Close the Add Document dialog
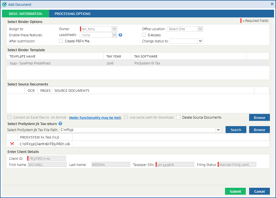276x198 pixels. pyautogui.click(x=272, y=4)
